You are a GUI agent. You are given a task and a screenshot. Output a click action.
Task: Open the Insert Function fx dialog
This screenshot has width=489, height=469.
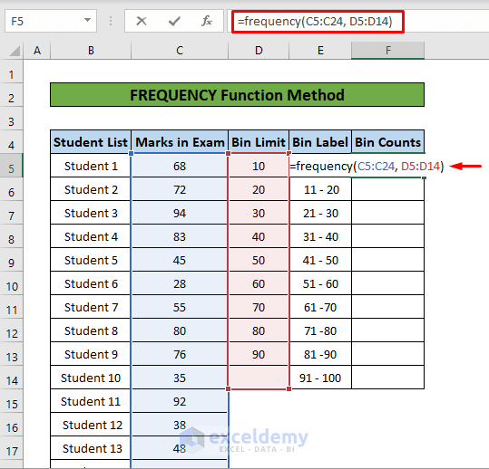tap(207, 21)
